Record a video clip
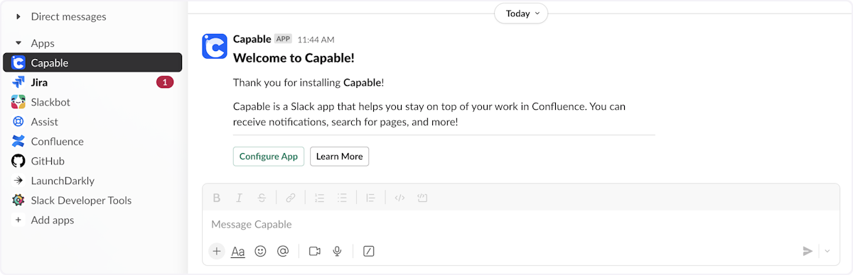The image size is (853, 275). click(x=315, y=251)
